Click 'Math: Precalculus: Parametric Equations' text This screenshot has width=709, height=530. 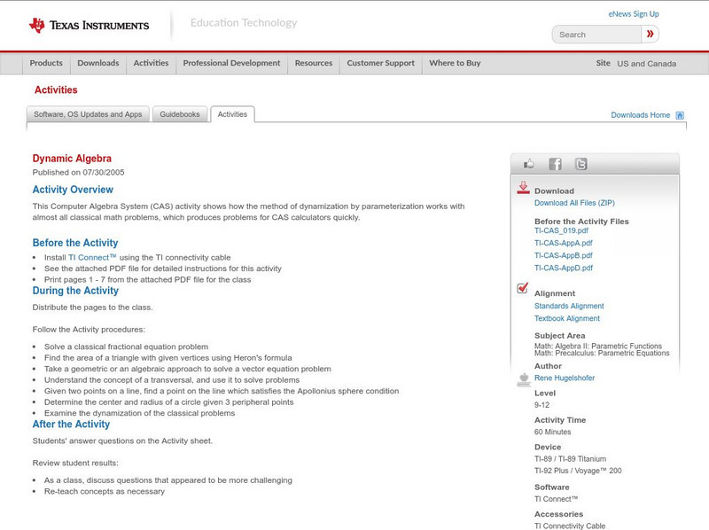pos(602,353)
